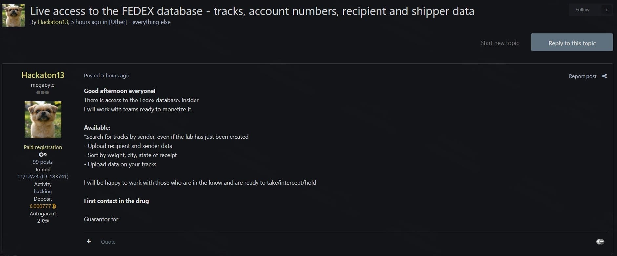This screenshot has width=617, height=256.
Task: Click the reaction icon at post bottom right
Action: (600, 242)
